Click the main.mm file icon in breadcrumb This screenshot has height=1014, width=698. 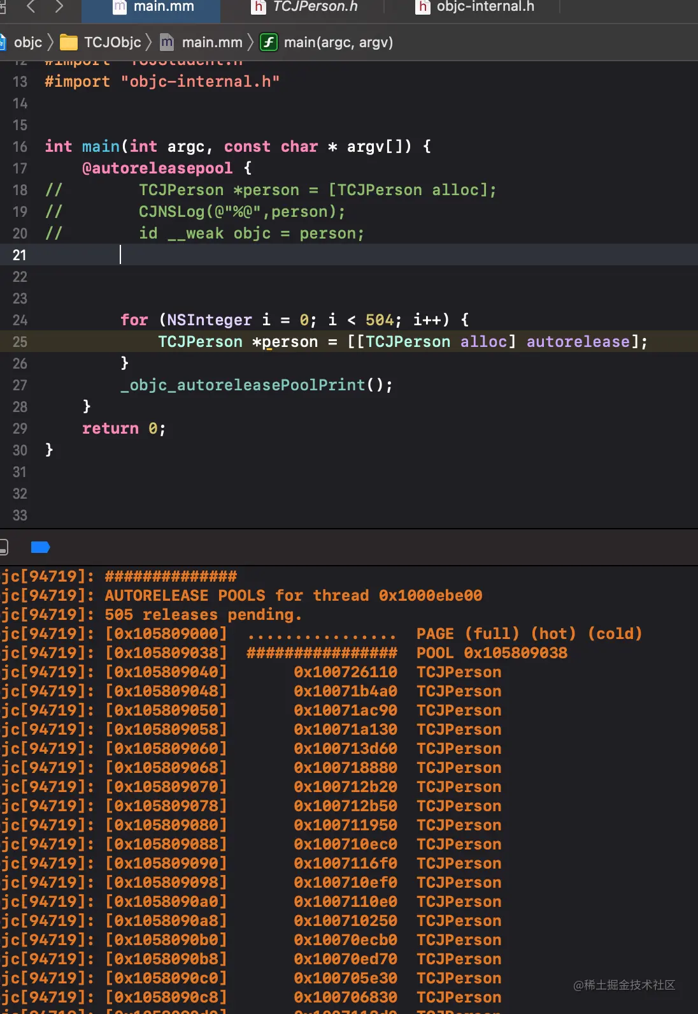point(167,43)
